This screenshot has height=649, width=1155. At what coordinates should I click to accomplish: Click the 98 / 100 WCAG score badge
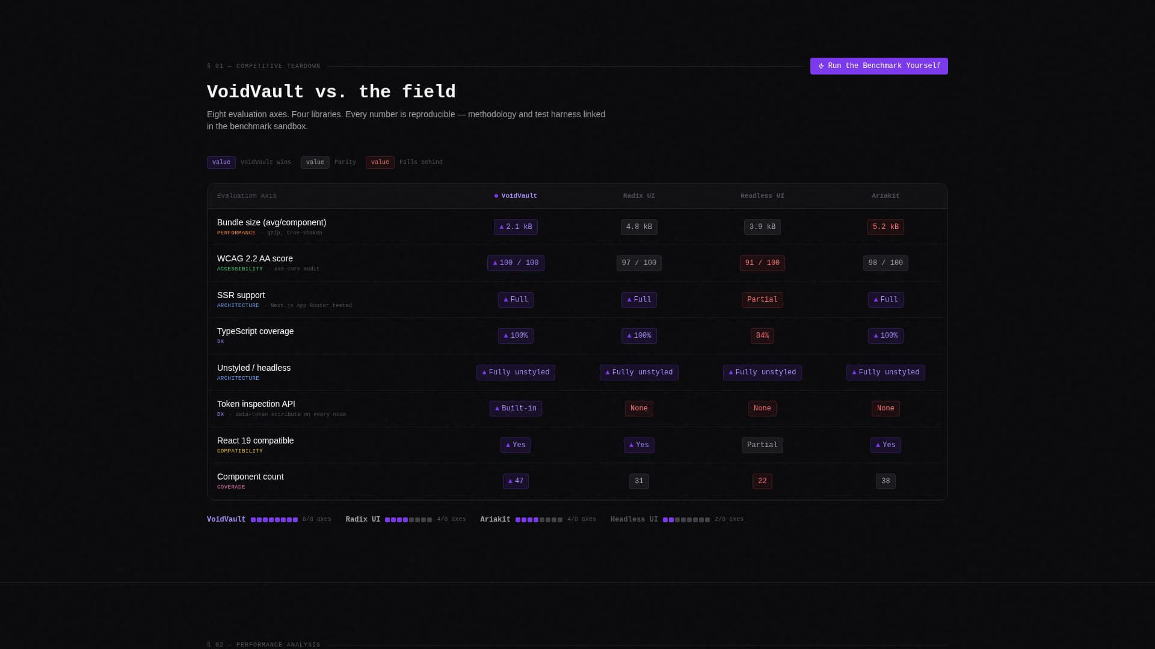(x=885, y=263)
